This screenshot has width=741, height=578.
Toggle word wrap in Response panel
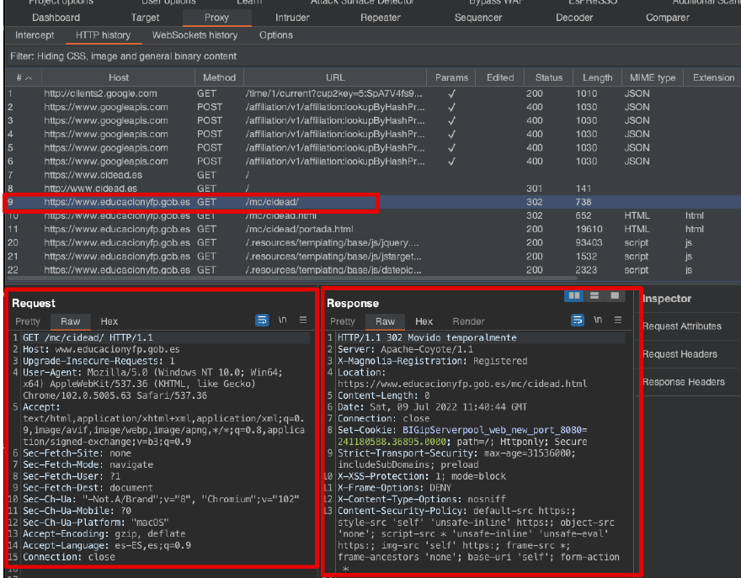click(x=578, y=321)
